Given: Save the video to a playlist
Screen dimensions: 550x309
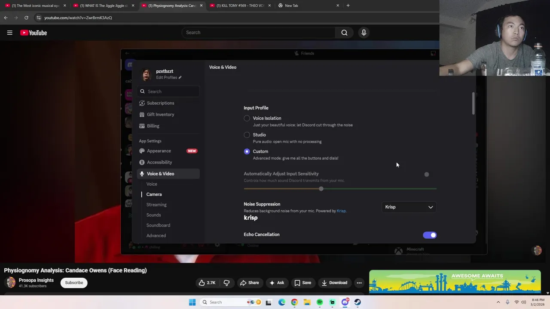Looking at the screenshot, I should pyautogui.click(x=302, y=283).
